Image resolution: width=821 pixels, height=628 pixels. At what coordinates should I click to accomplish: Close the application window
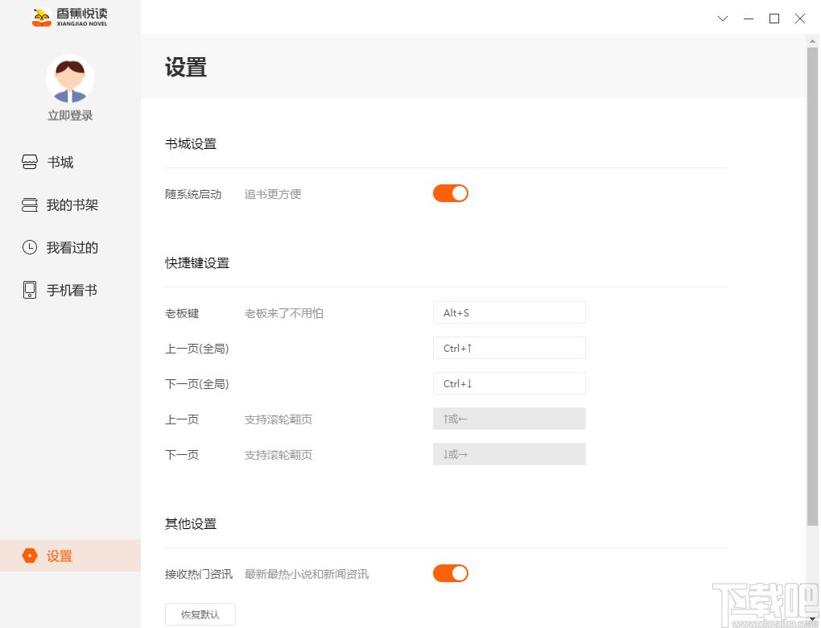click(799, 19)
